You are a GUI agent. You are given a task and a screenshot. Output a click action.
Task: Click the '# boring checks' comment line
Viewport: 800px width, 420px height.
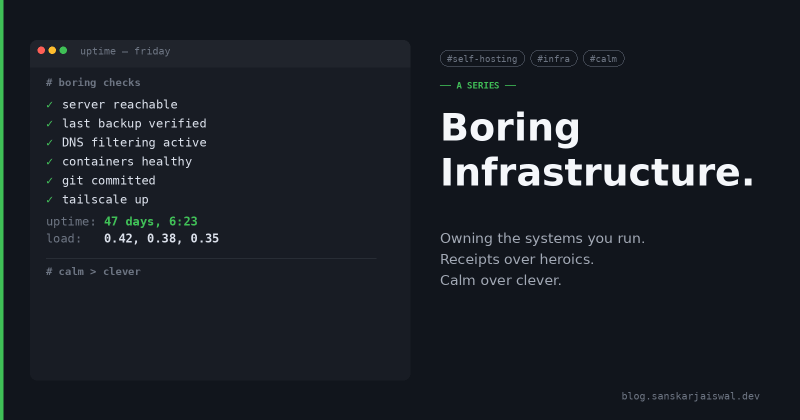(93, 82)
